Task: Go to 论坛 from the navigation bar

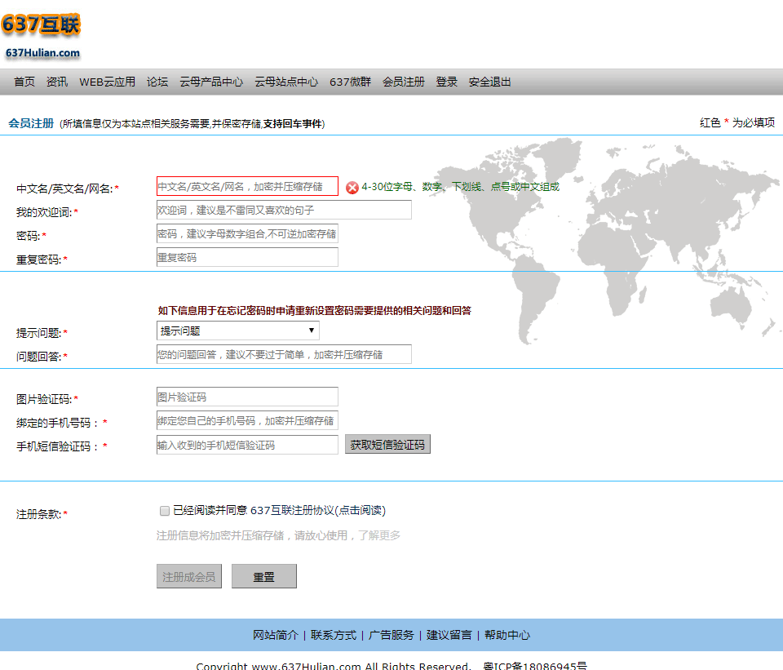Action: pos(157,82)
